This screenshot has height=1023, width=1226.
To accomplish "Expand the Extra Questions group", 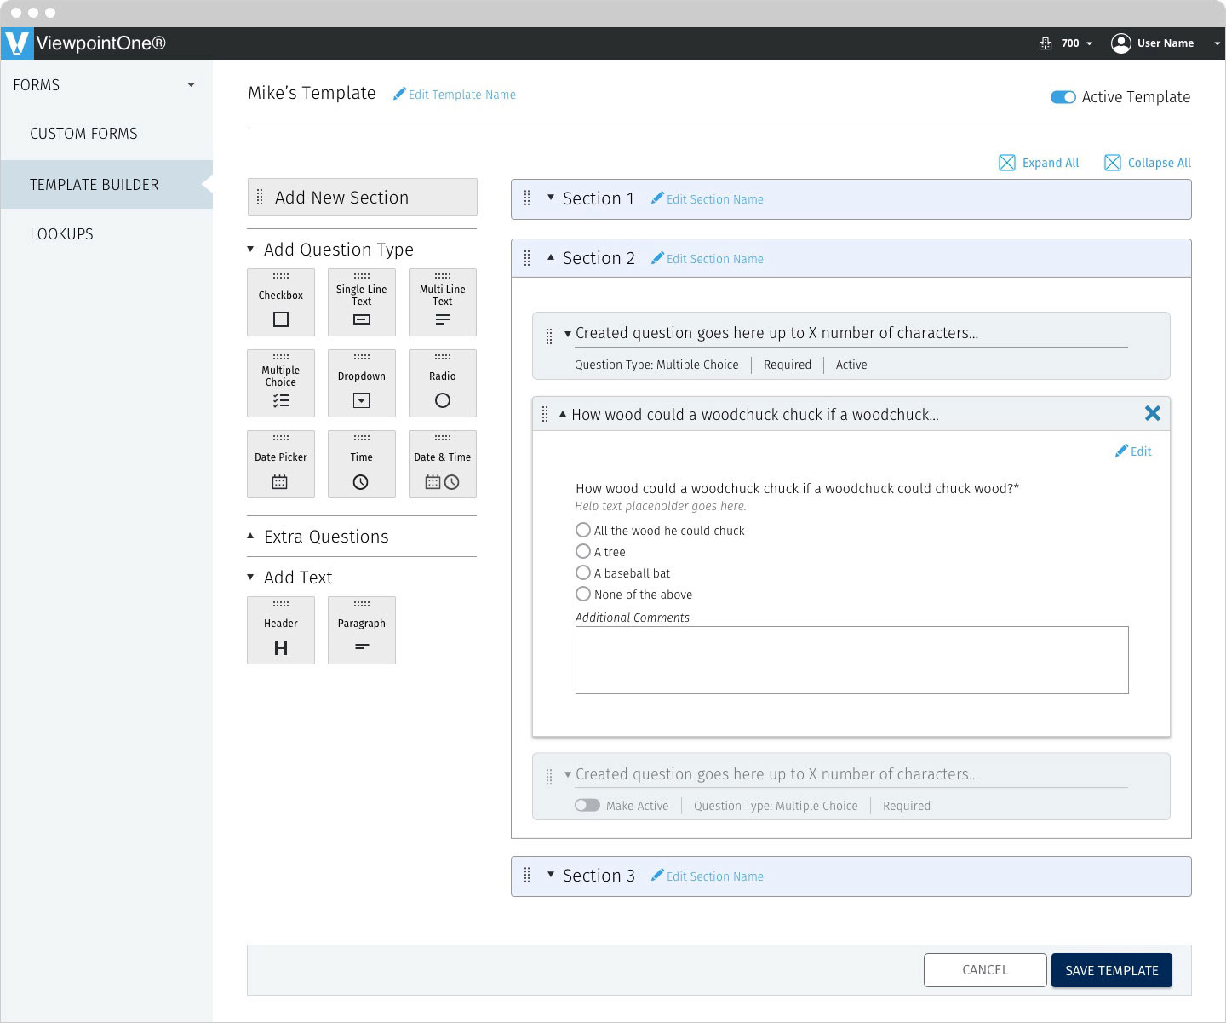I will pyautogui.click(x=250, y=536).
